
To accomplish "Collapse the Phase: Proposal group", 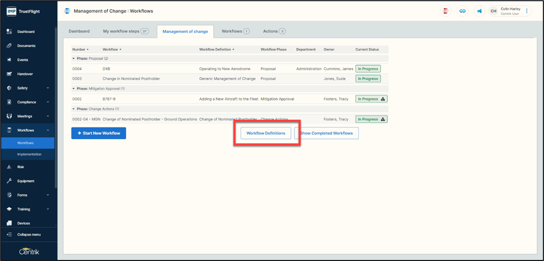I will click(x=74, y=59).
